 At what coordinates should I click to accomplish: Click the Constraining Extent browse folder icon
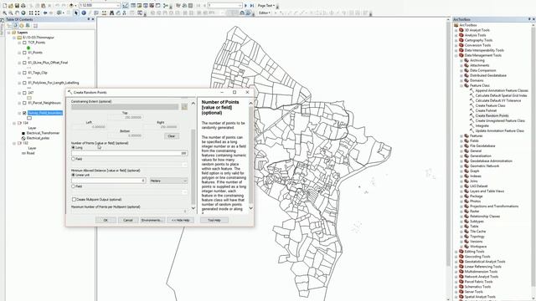tap(184, 107)
